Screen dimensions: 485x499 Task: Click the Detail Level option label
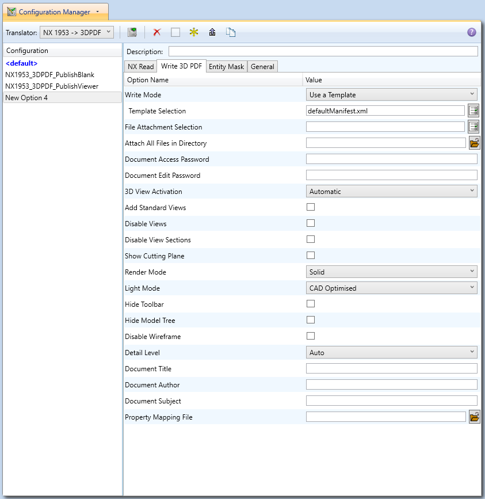click(x=142, y=353)
